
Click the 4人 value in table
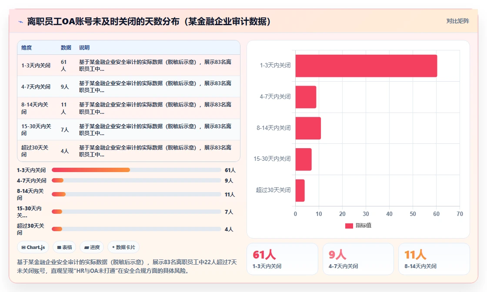coord(65,151)
